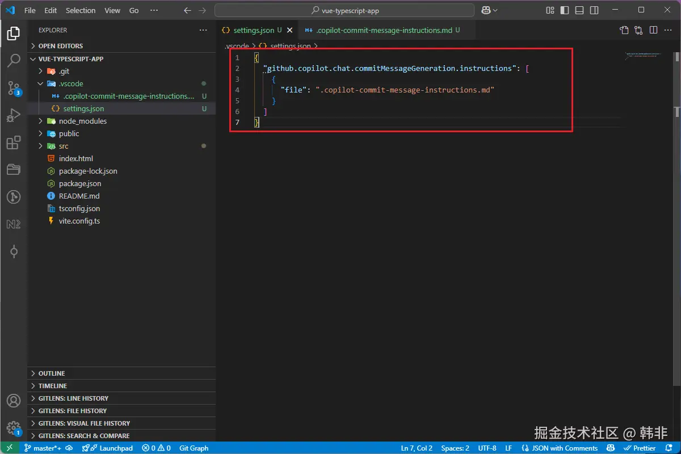Viewport: 681px width, 454px height.
Task: Split the editor to the right
Action: pyautogui.click(x=653, y=30)
